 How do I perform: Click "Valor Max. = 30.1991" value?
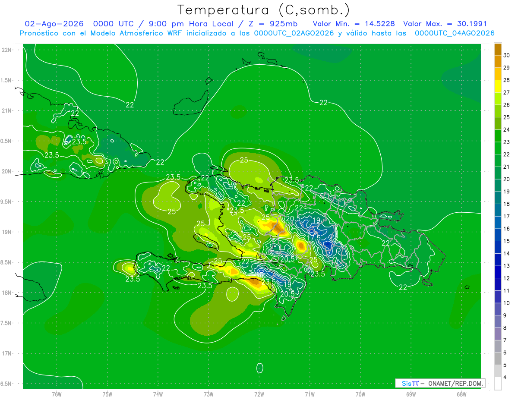point(445,24)
